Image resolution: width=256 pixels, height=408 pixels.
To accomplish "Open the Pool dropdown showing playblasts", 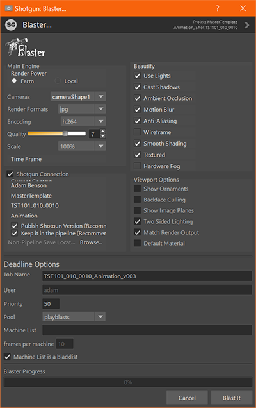I will 74,317.
